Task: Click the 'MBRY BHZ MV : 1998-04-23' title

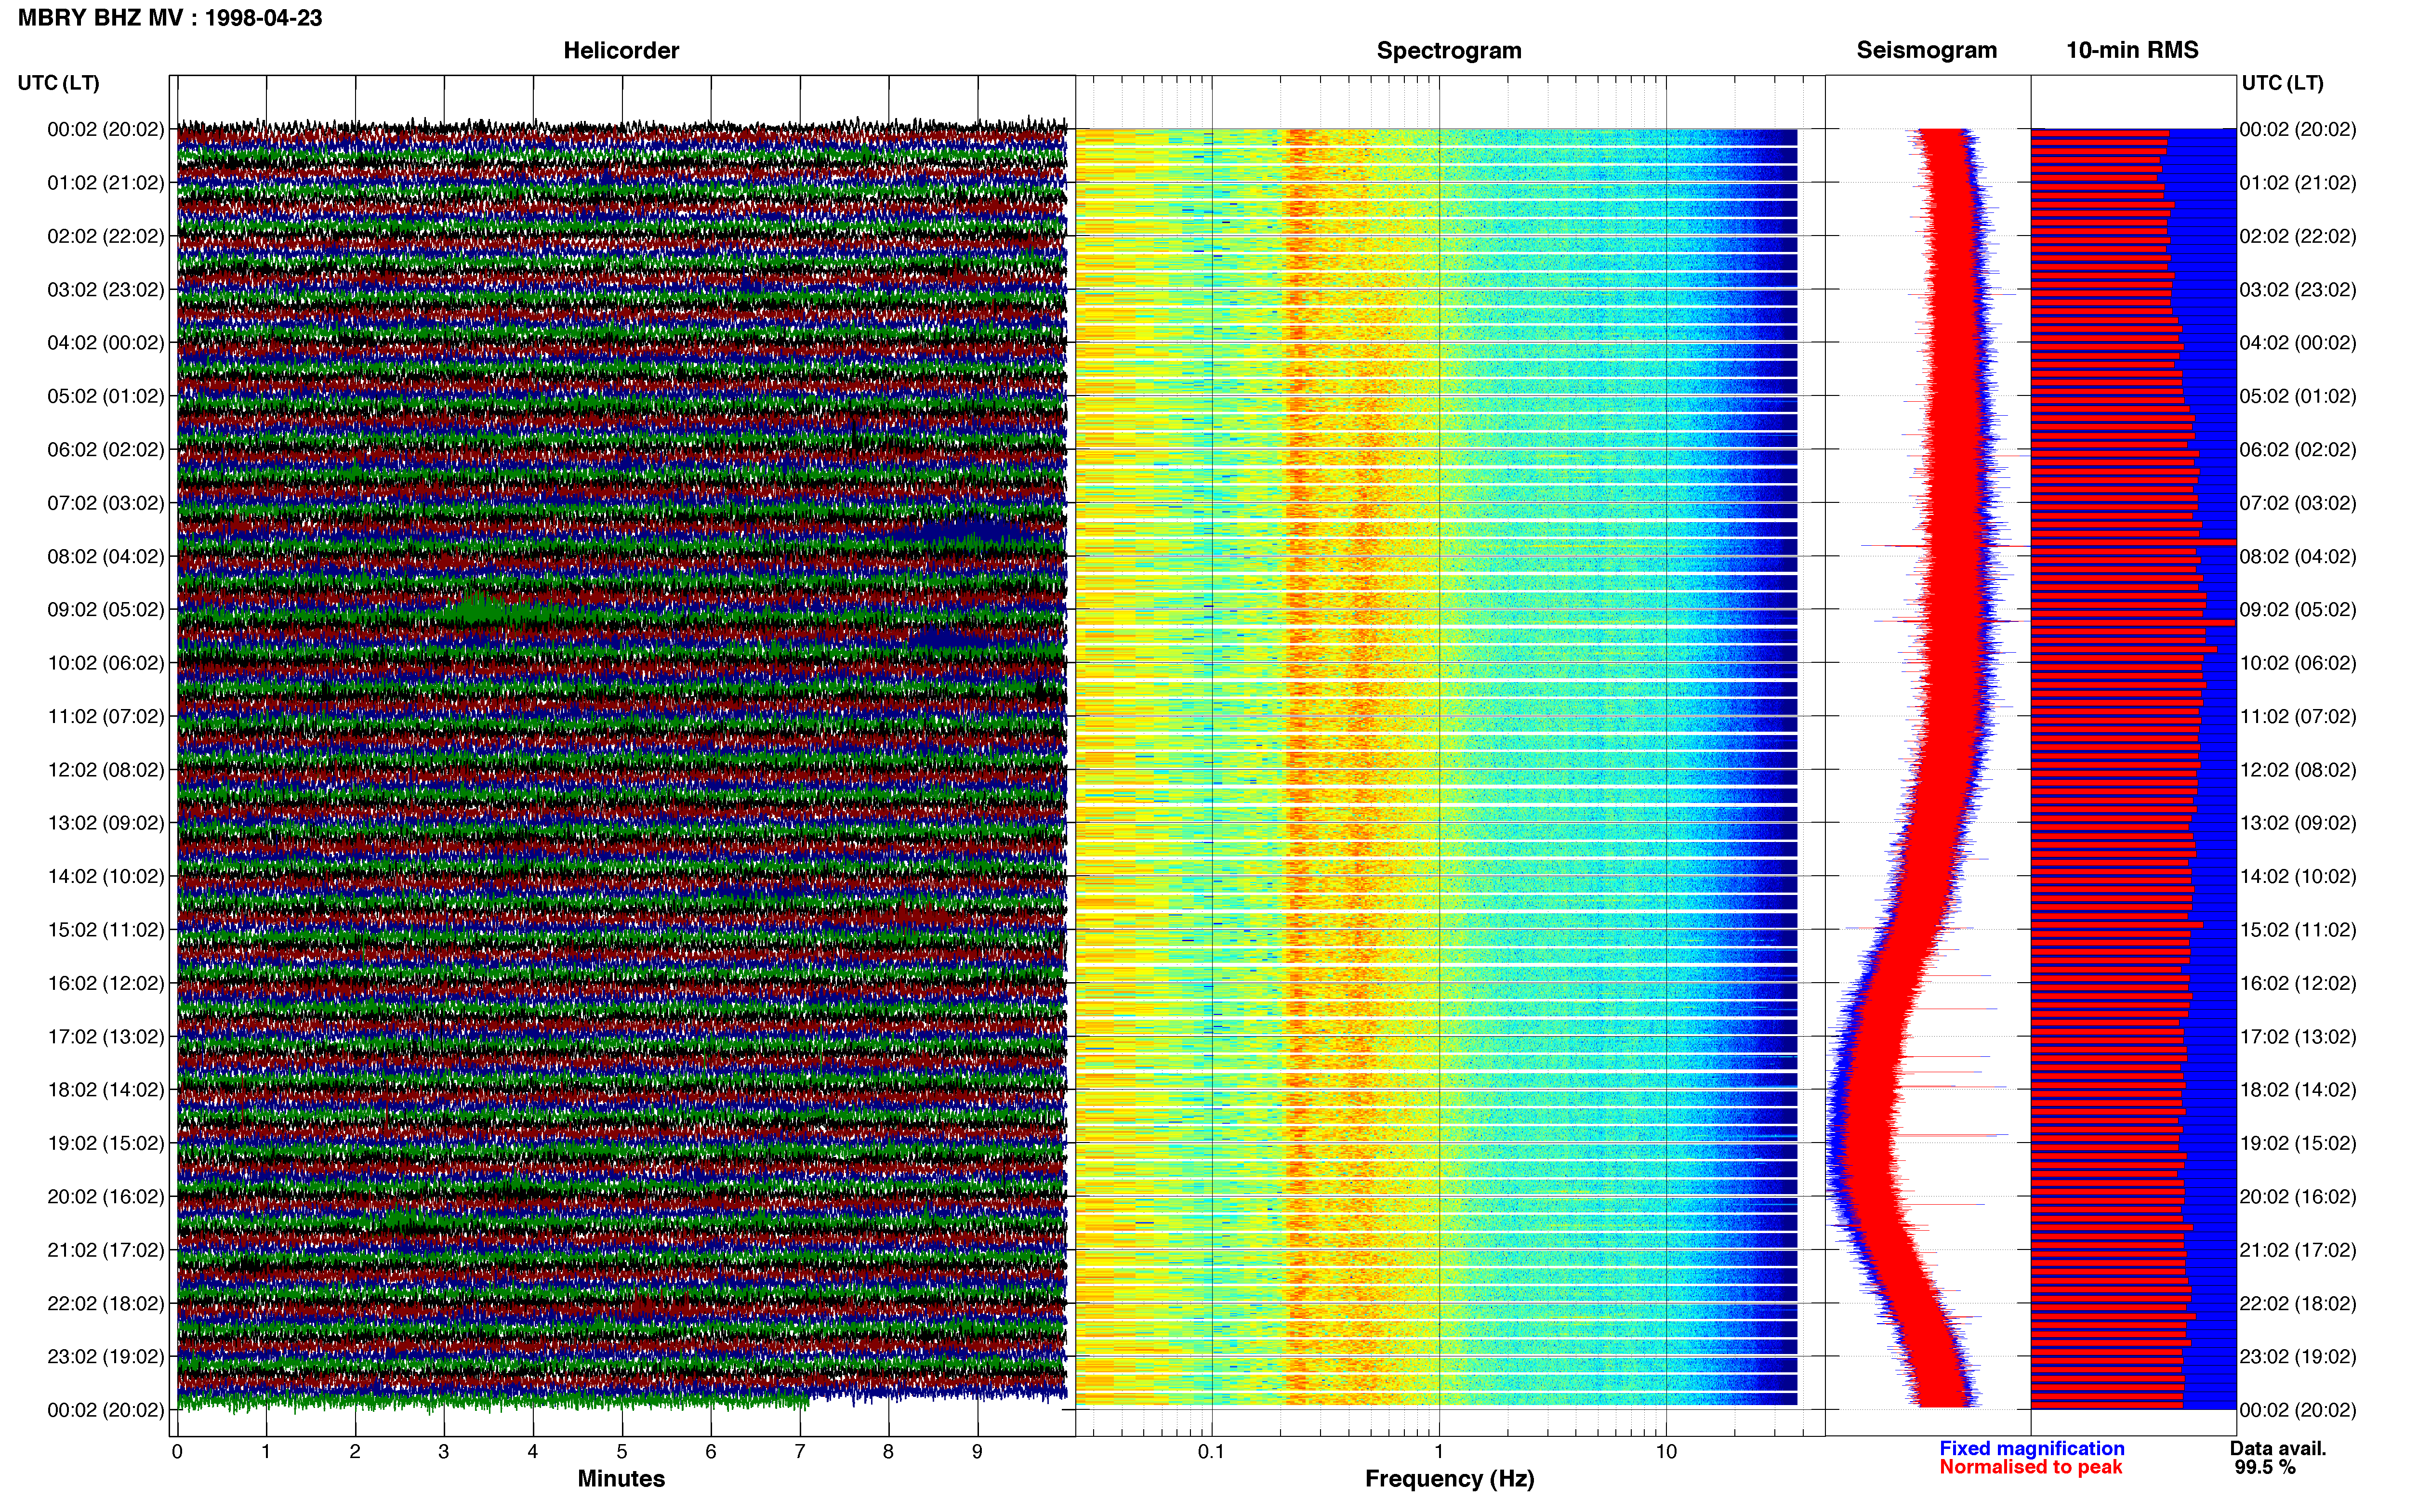Action: coord(170,18)
